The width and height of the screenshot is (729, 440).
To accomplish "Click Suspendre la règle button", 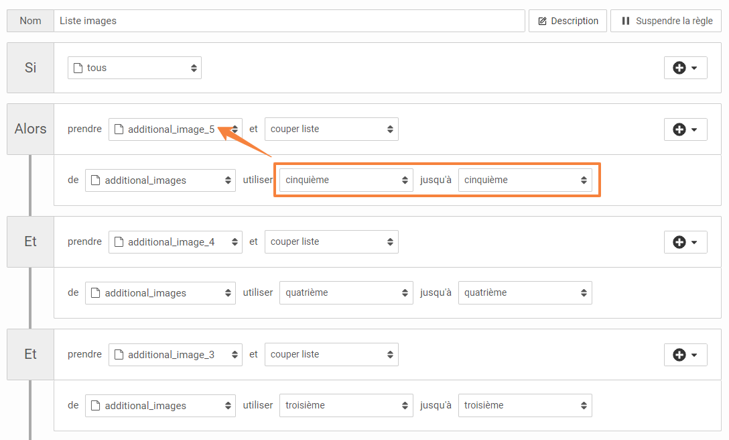I will click(665, 21).
